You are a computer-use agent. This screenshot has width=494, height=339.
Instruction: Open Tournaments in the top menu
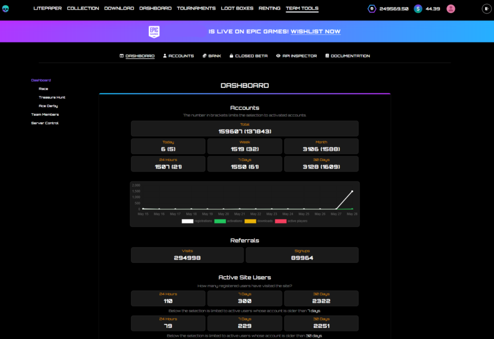coord(196,8)
